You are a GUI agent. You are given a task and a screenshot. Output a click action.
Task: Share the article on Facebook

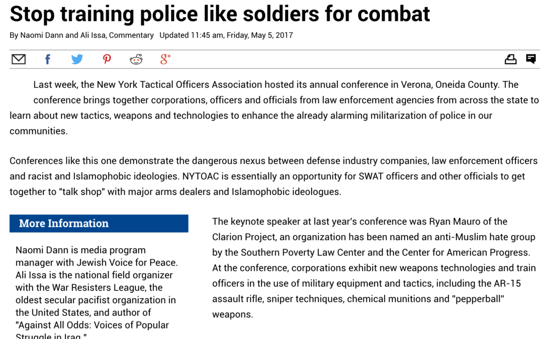(48, 59)
